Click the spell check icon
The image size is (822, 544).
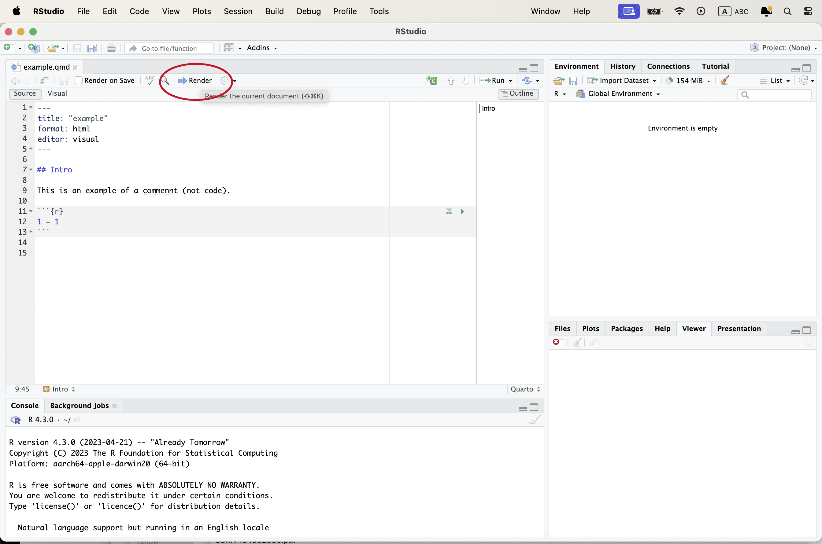click(x=150, y=80)
